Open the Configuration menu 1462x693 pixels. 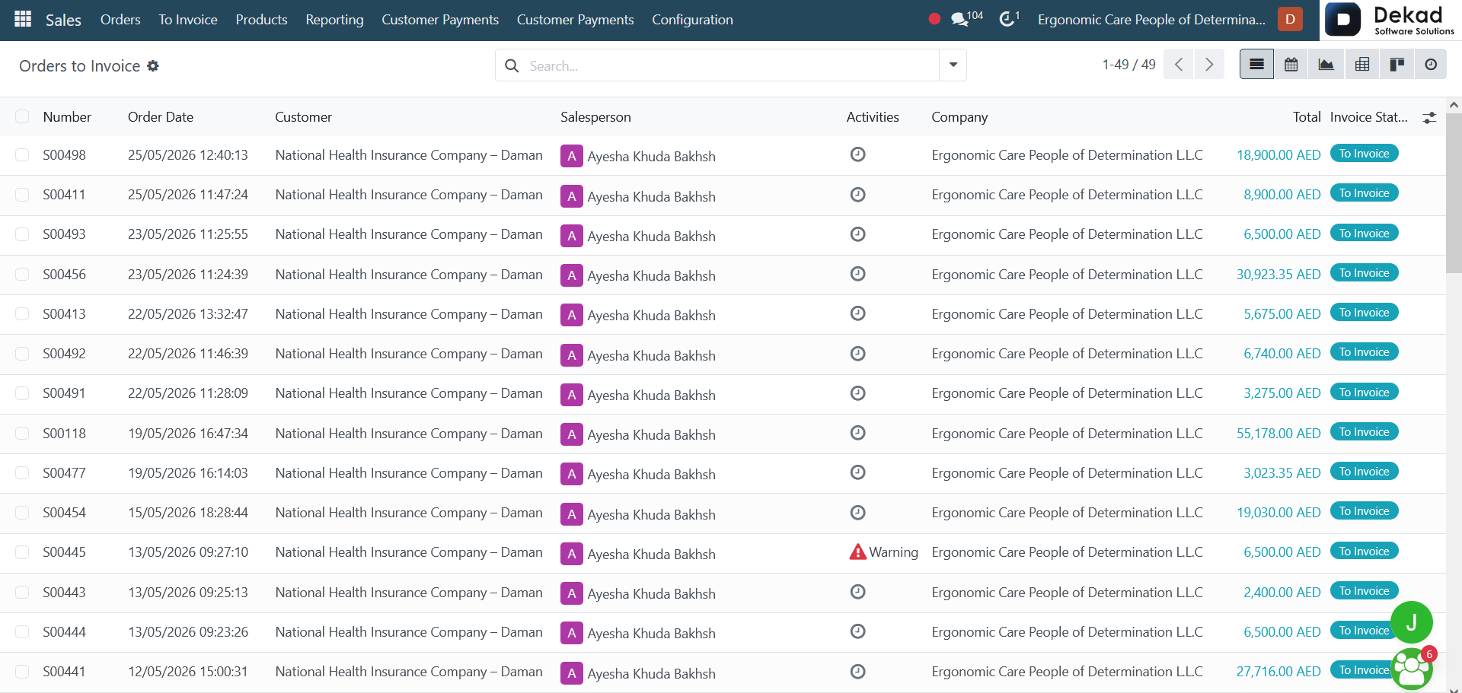click(692, 20)
